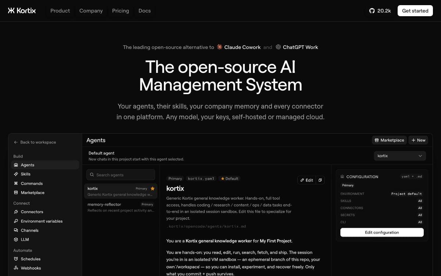Open Marketplace in the sidebar

pos(45,192)
